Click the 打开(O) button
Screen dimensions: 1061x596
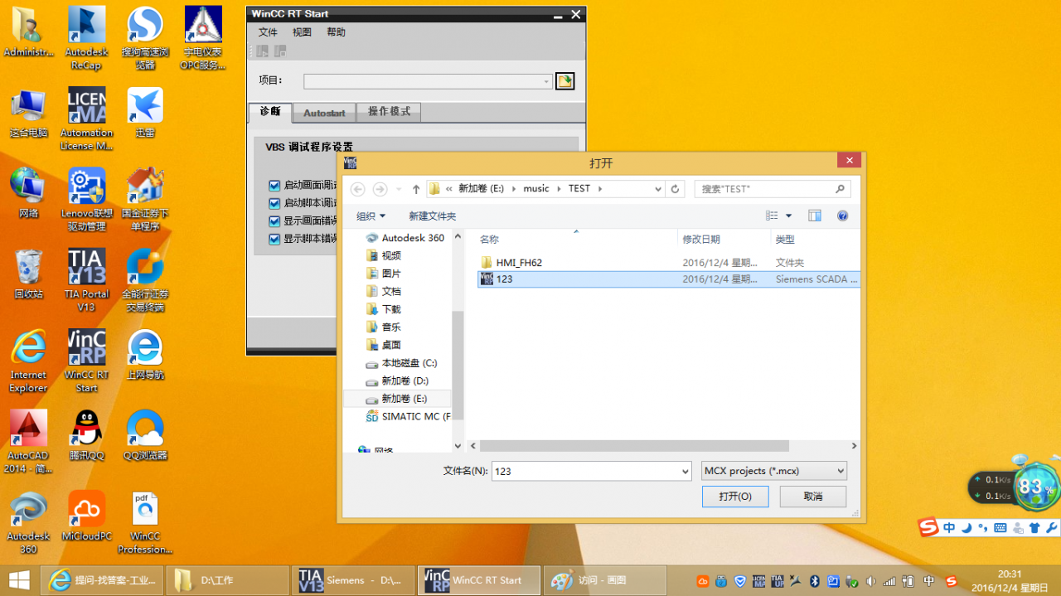[734, 497]
